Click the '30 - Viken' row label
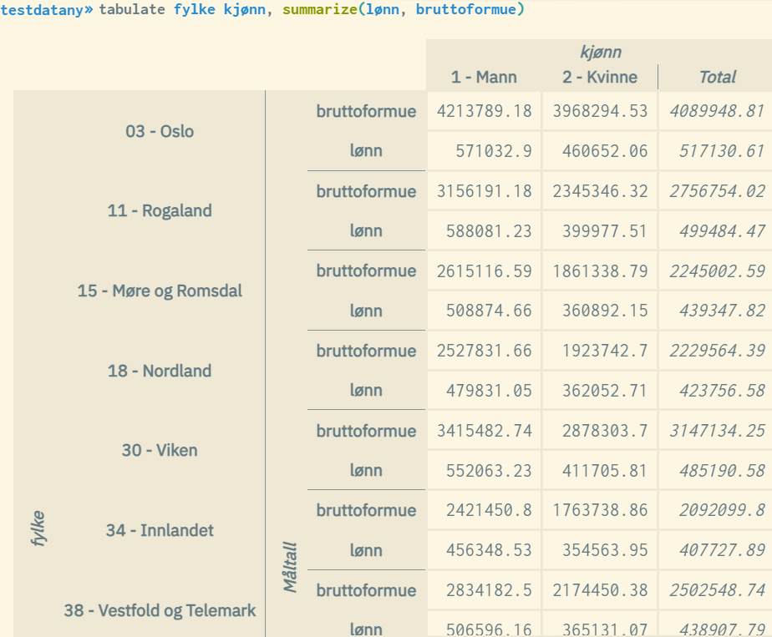Image resolution: width=772 pixels, height=637 pixels. (x=160, y=450)
